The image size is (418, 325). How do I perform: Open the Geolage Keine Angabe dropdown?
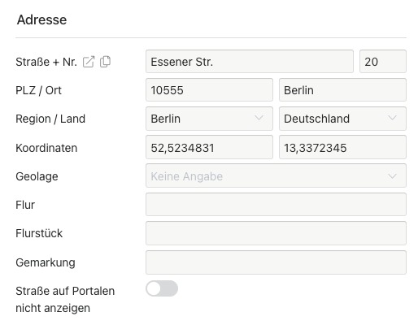(276, 175)
